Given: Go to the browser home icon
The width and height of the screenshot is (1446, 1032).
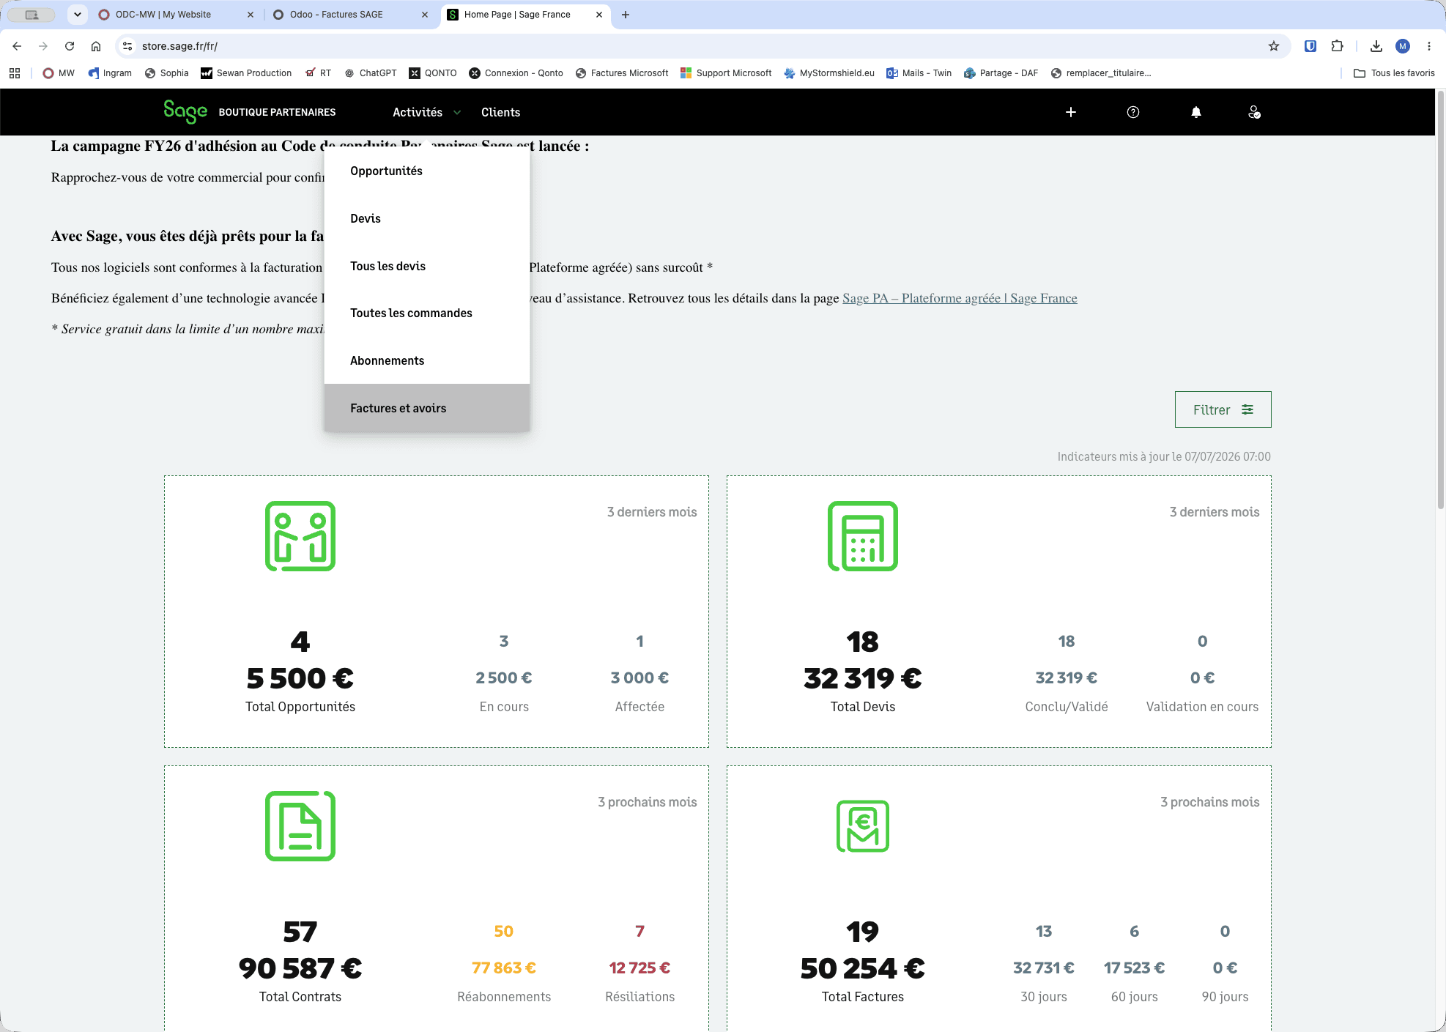Looking at the screenshot, I should coord(96,46).
